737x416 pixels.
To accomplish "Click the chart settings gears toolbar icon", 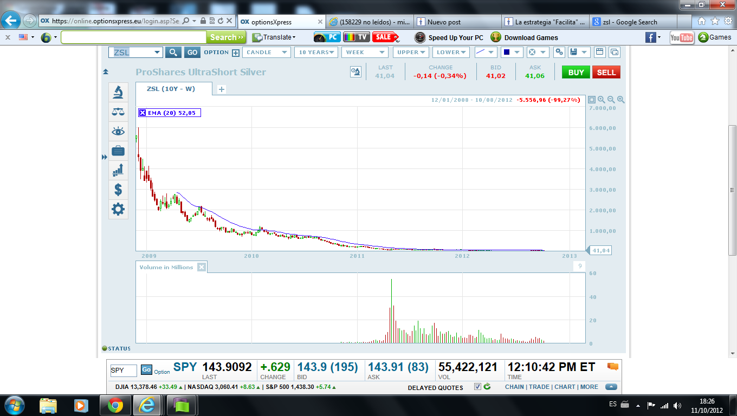I will 559,53.
